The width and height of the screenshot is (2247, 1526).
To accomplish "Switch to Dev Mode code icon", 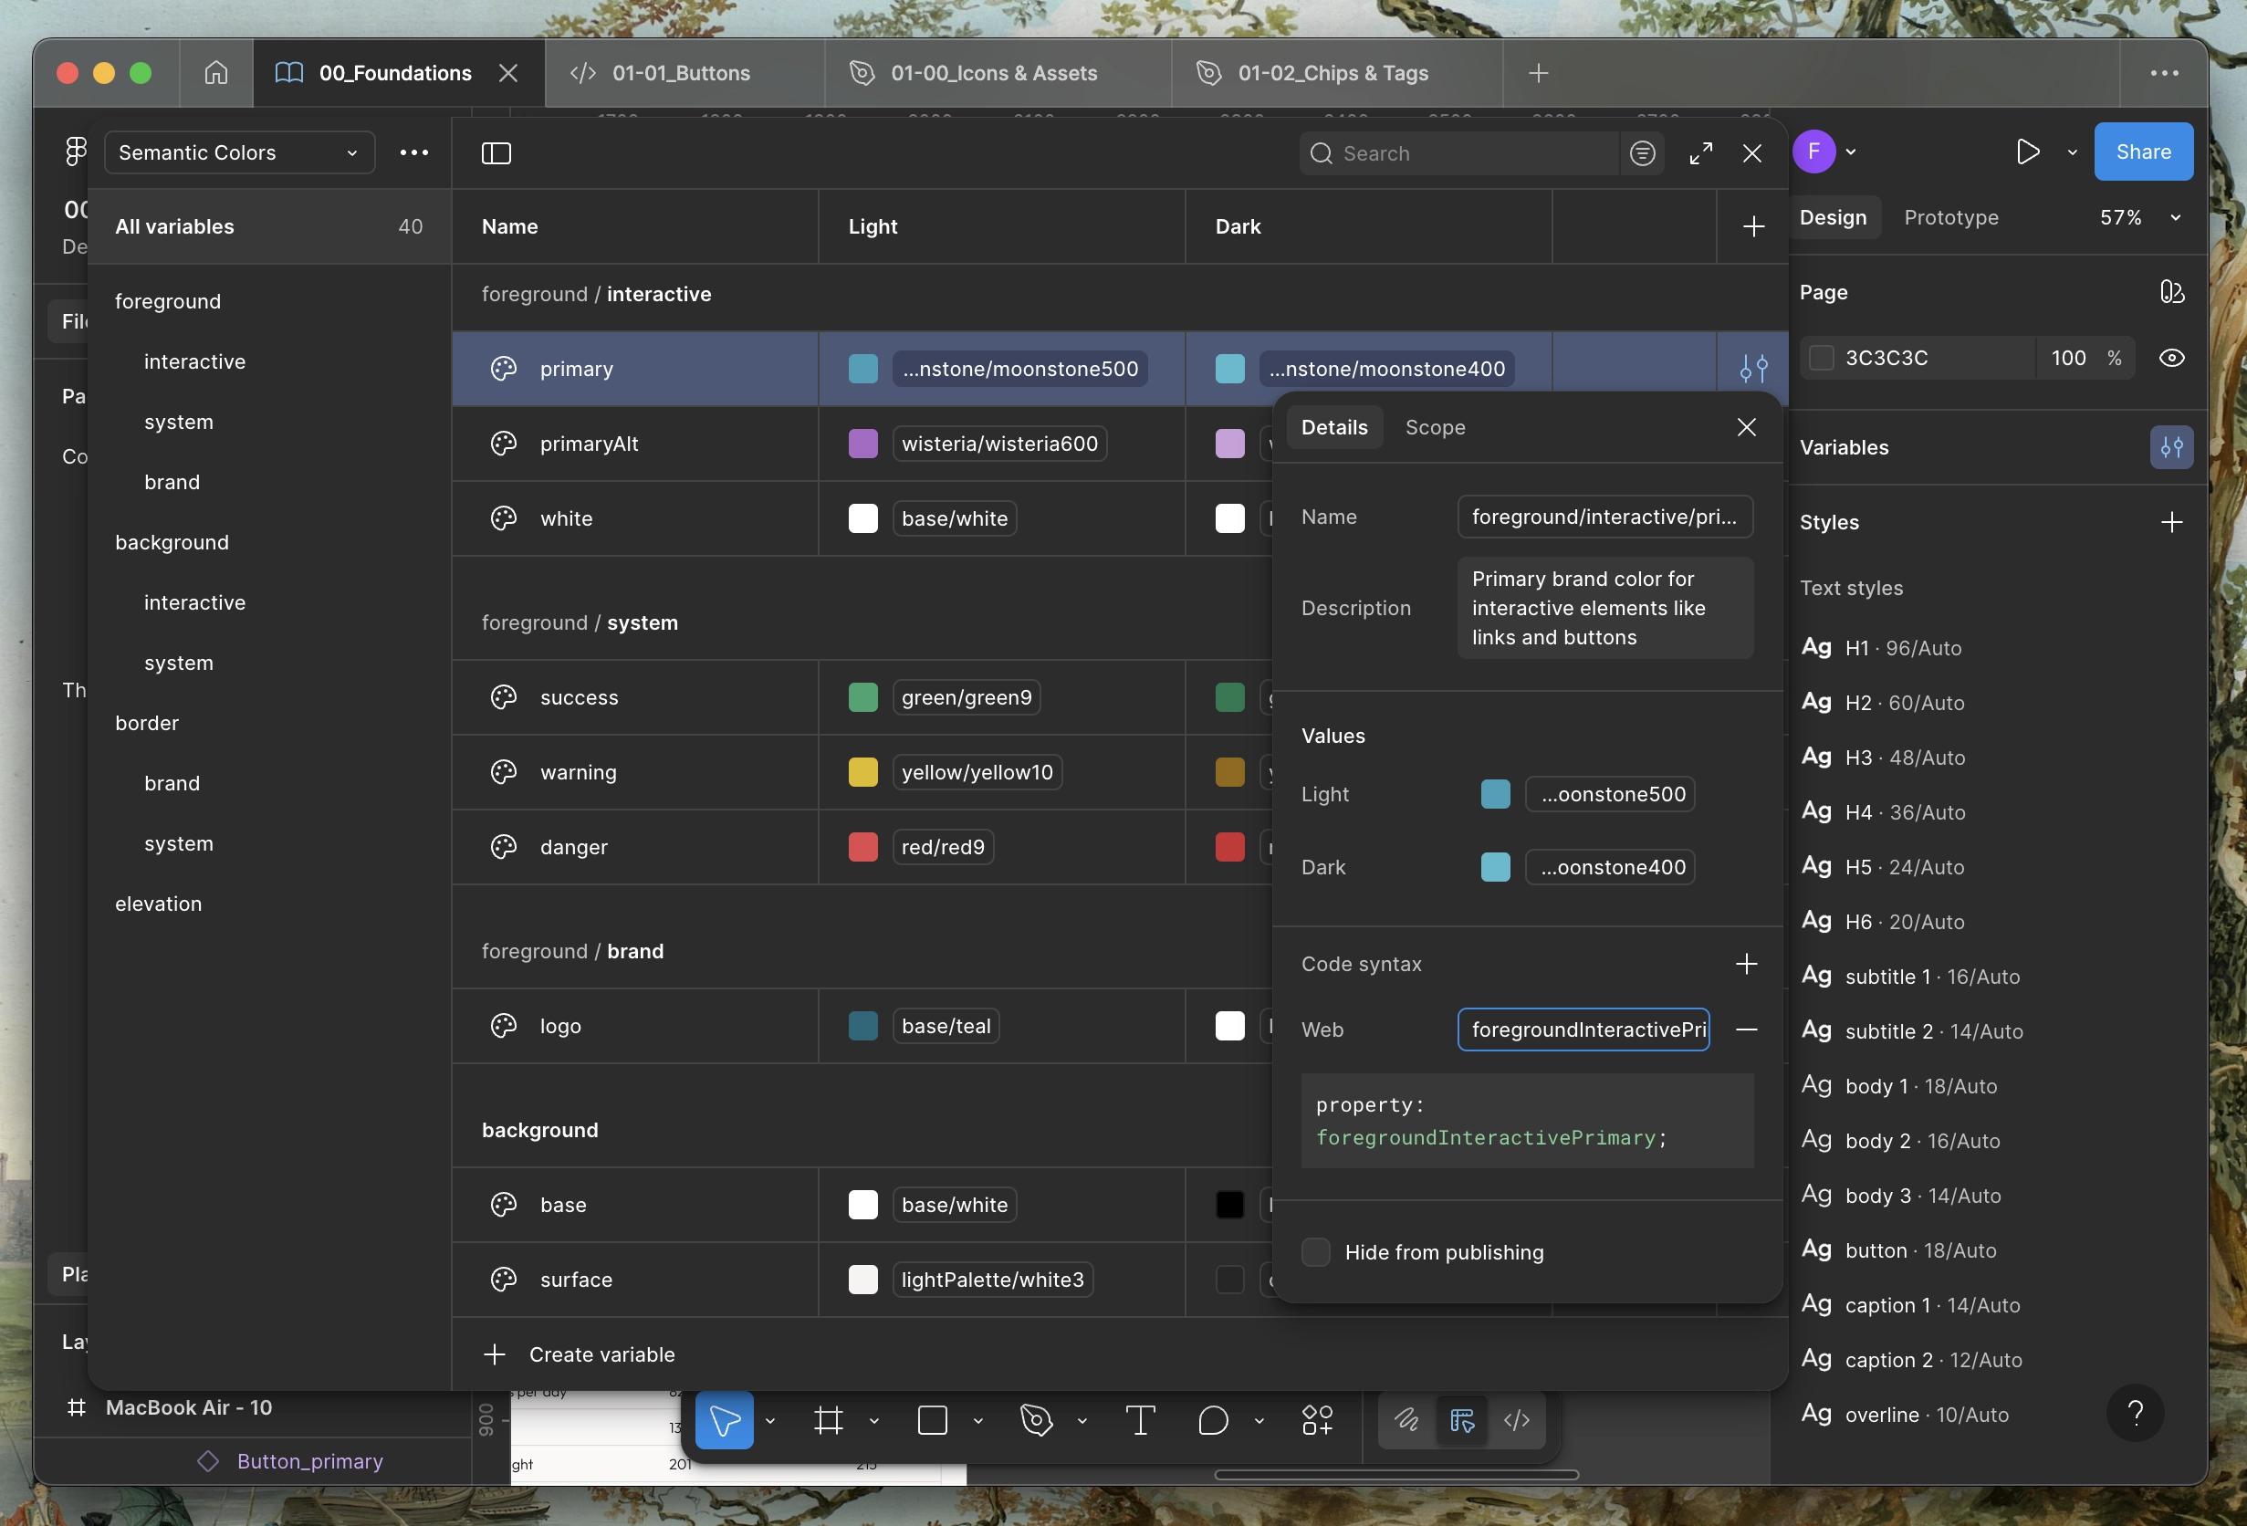I will pyautogui.click(x=1516, y=1419).
